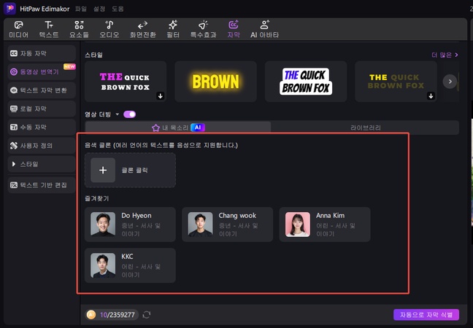Viewport: 473px width, 328px height.
Task: Open 사용자 정의 in sidebar
Action: pyautogui.click(x=42, y=146)
